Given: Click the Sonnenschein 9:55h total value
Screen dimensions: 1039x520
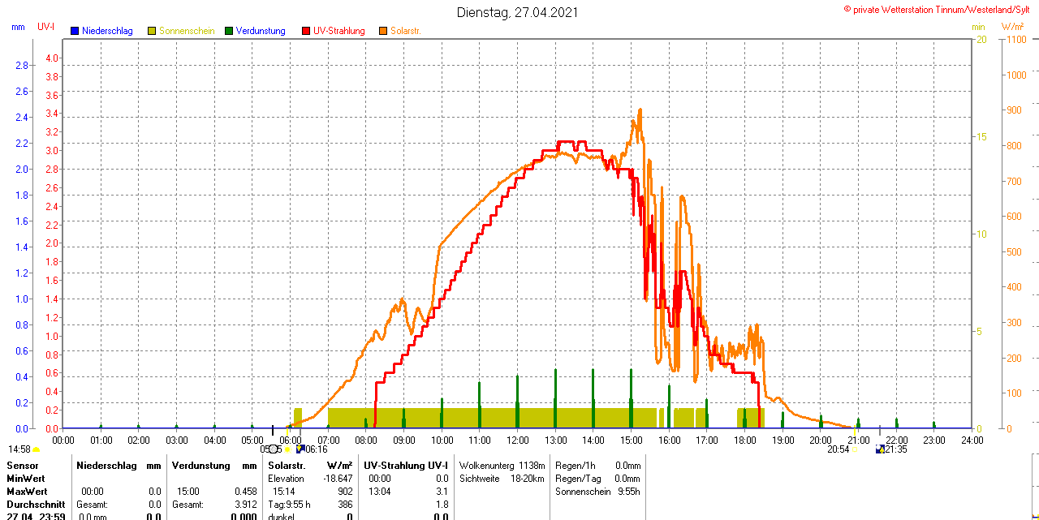Looking at the screenshot, I should 628,492.
